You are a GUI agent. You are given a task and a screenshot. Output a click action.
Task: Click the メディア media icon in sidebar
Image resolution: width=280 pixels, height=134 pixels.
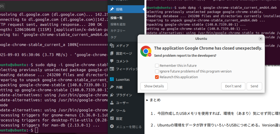coord(112,45)
